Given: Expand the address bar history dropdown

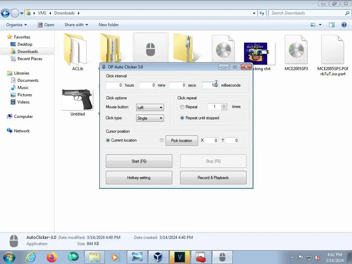Looking at the screenshot, I should (x=254, y=13).
